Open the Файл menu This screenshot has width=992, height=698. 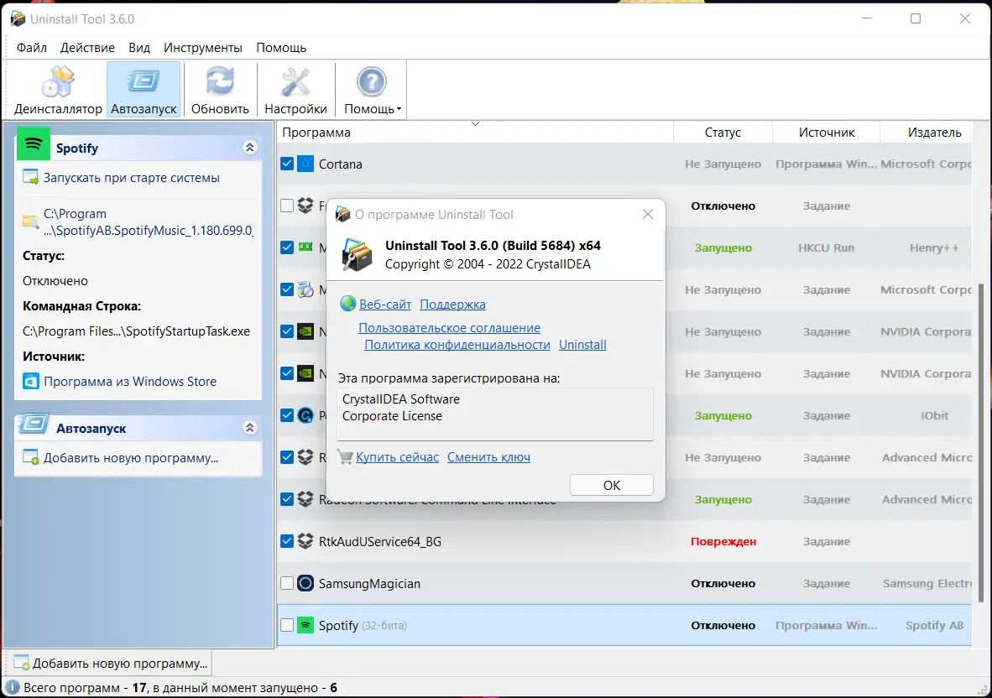coord(32,48)
